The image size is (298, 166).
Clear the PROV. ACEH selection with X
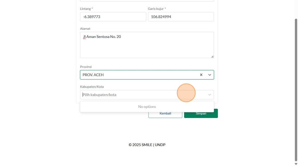pyautogui.click(x=201, y=75)
